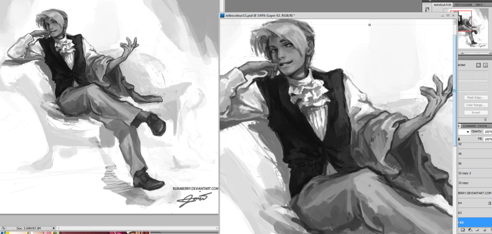
Task: Select the highlighted Layer 62 row
Action: pyautogui.click(x=475, y=222)
